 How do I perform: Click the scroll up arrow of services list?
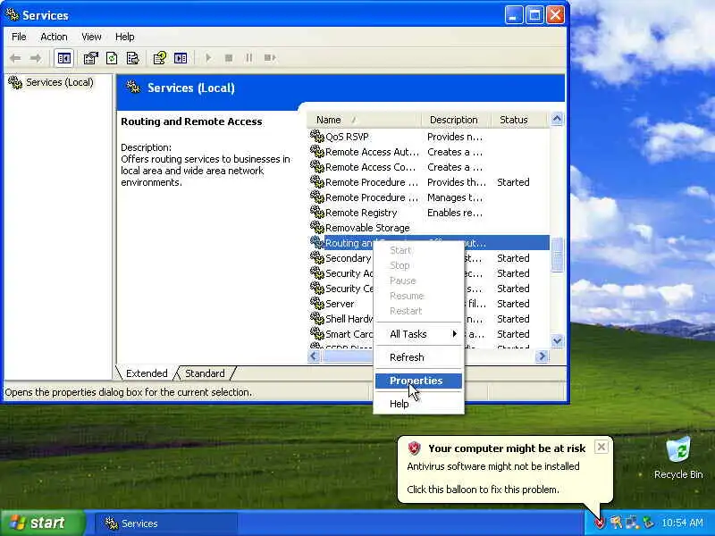(x=557, y=120)
